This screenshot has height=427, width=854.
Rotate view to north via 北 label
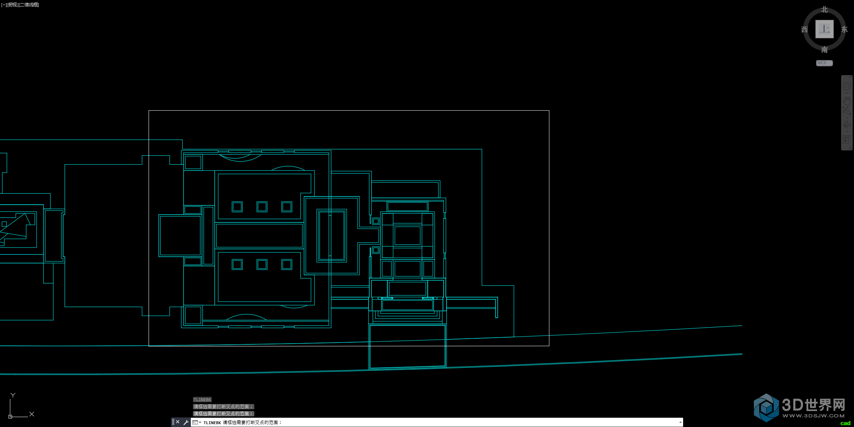tap(825, 10)
